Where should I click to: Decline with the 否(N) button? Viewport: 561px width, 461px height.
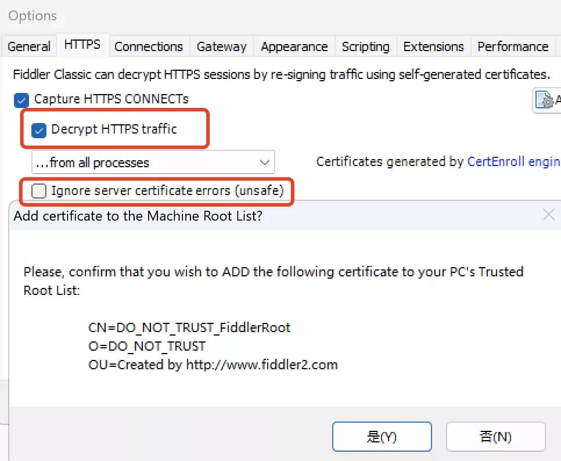click(x=495, y=436)
